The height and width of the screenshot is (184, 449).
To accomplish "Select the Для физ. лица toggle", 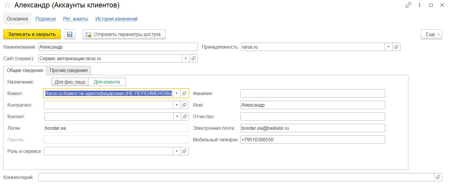I will click(70, 82).
